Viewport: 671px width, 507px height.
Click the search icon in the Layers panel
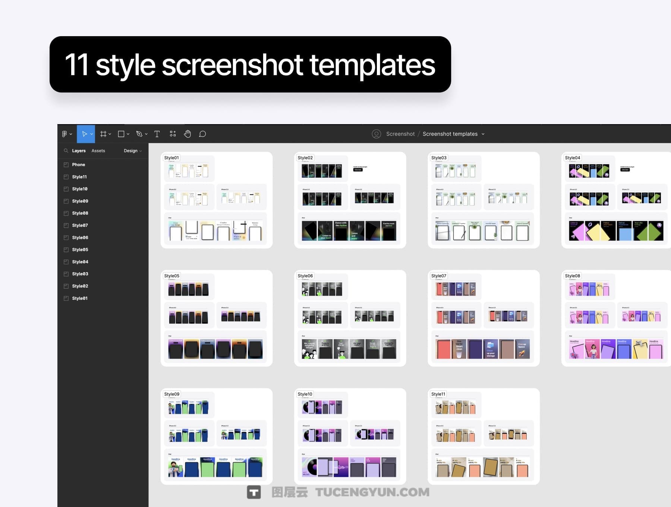point(66,151)
